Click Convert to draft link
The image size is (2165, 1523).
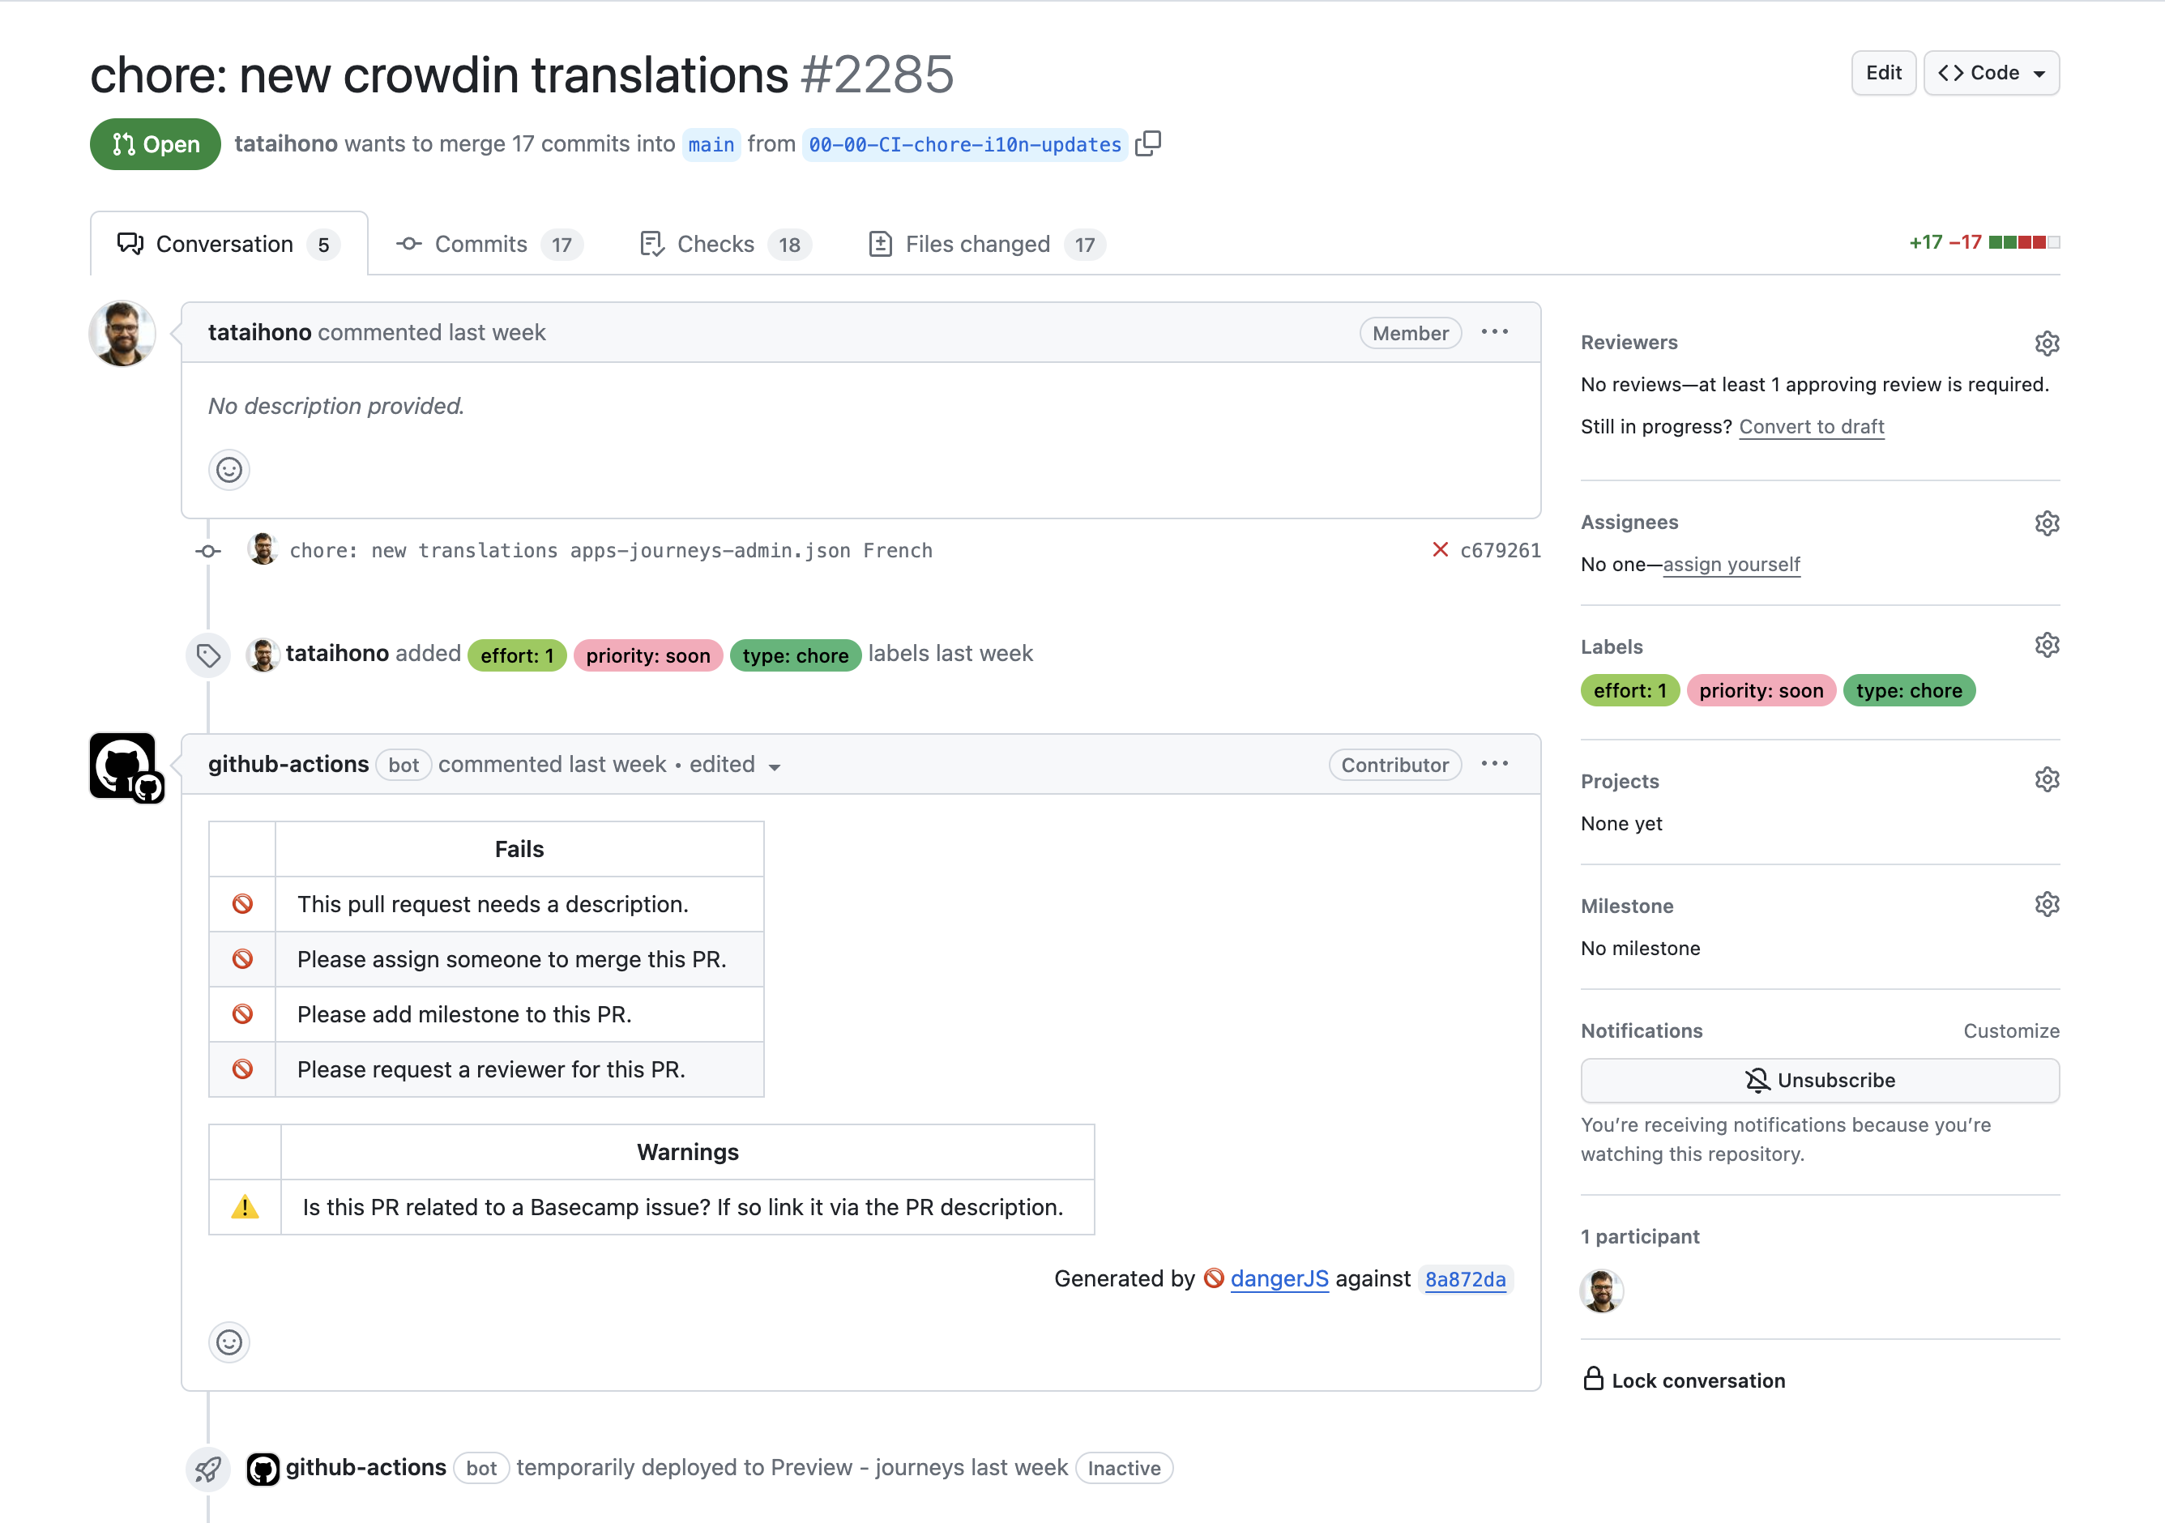1810,426
